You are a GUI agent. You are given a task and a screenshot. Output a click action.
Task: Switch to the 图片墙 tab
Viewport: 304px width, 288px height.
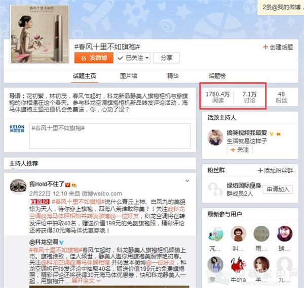129,76
